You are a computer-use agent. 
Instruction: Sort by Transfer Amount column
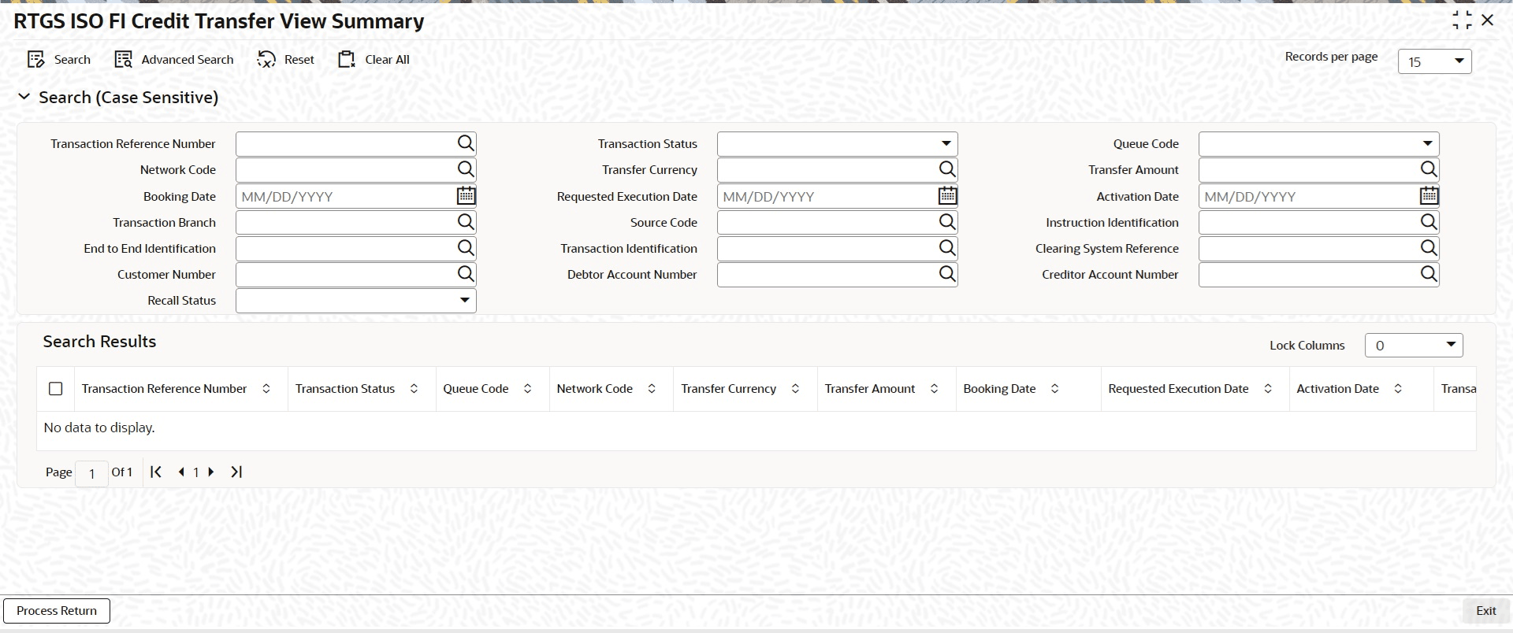[934, 388]
